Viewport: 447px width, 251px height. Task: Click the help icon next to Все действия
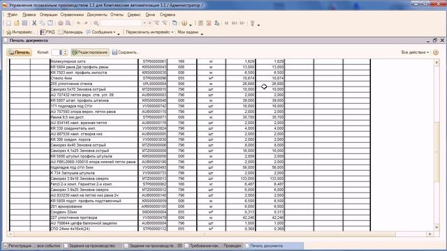point(436,52)
